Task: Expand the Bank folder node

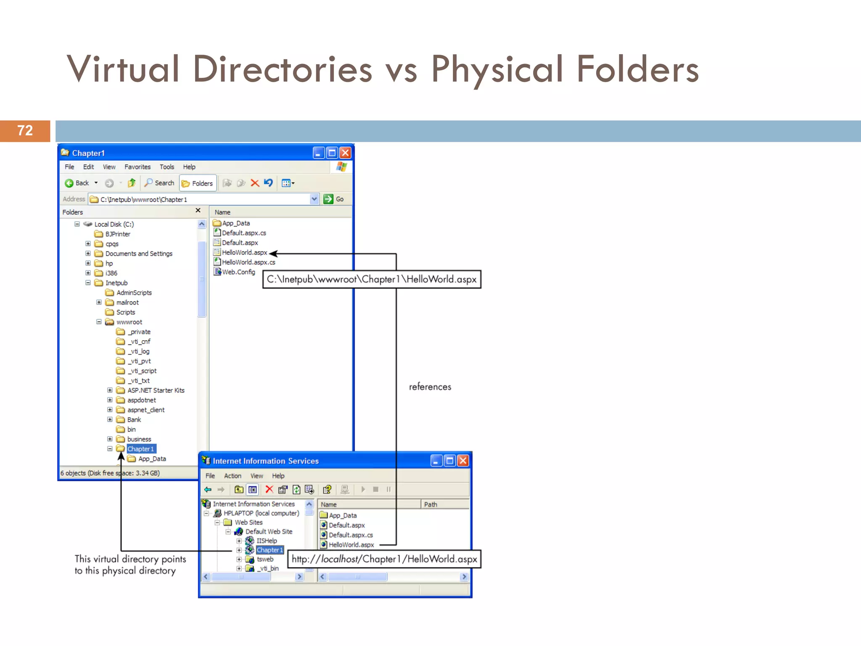Action: [110, 419]
